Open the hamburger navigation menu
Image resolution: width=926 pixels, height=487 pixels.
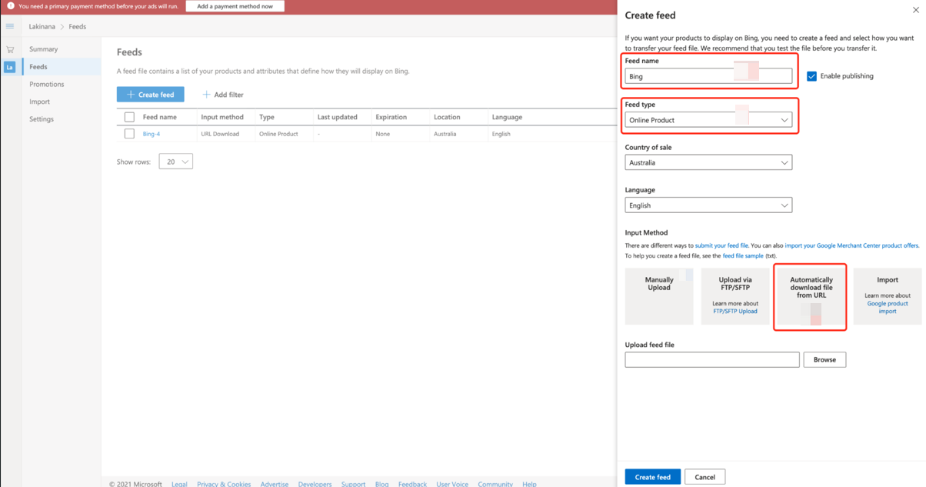point(10,26)
